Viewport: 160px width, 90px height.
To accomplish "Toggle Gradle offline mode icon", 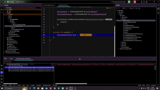I will coord(136,8).
